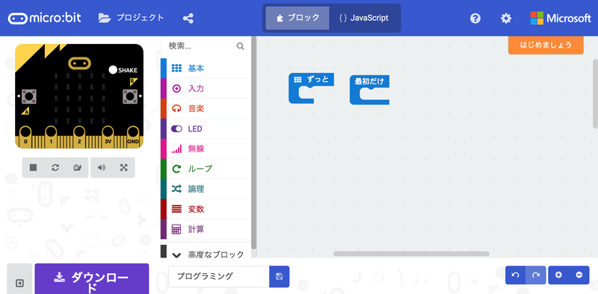Screen dimensions: 598x294
Task: Click the 3V pin on the simulator
Action: click(108, 137)
